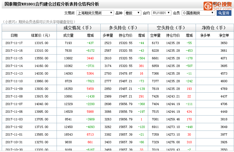This screenshot has height=152, width=234.
Task: Select the date cell 2017-11-07
Action: coord(14,104)
